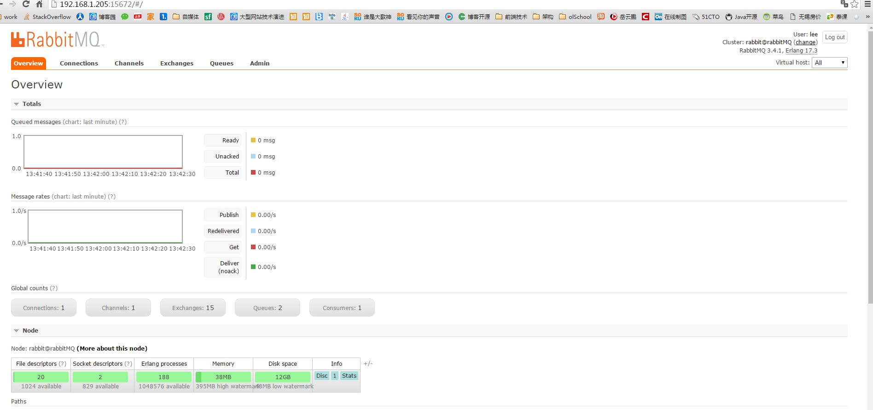
Task: Click the browser reload icon
Action: point(26,4)
